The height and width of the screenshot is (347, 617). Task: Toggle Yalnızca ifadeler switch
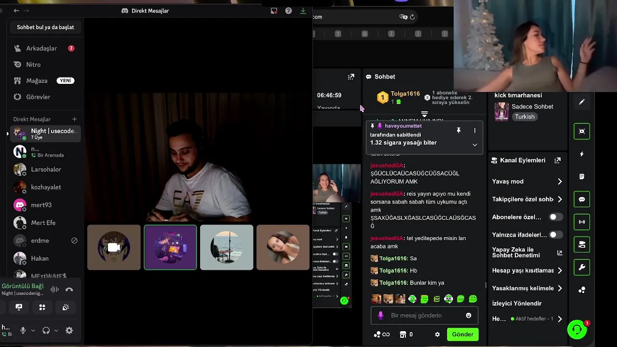[556, 235]
